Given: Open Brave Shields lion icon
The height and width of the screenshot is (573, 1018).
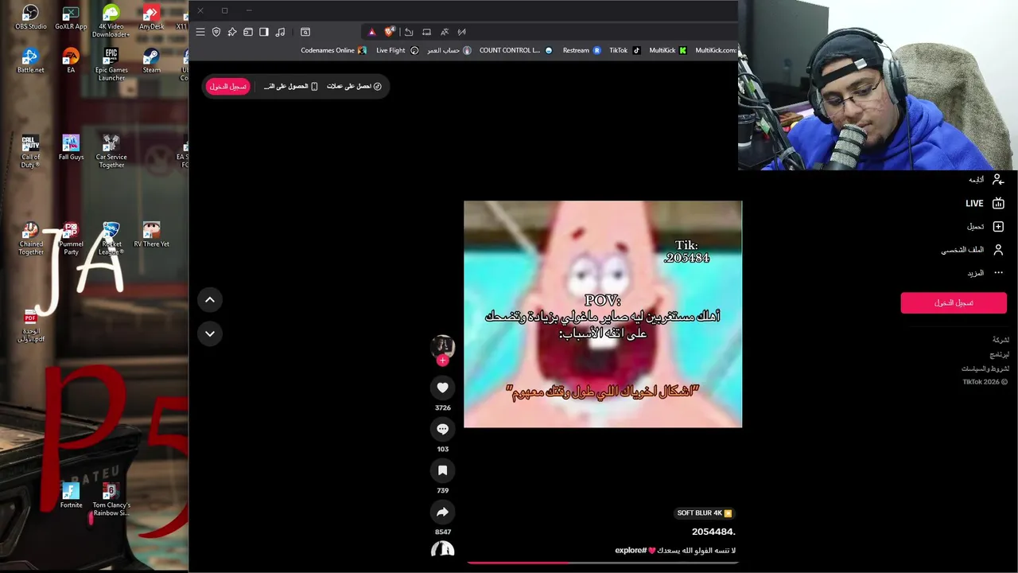Looking at the screenshot, I should (x=390, y=32).
